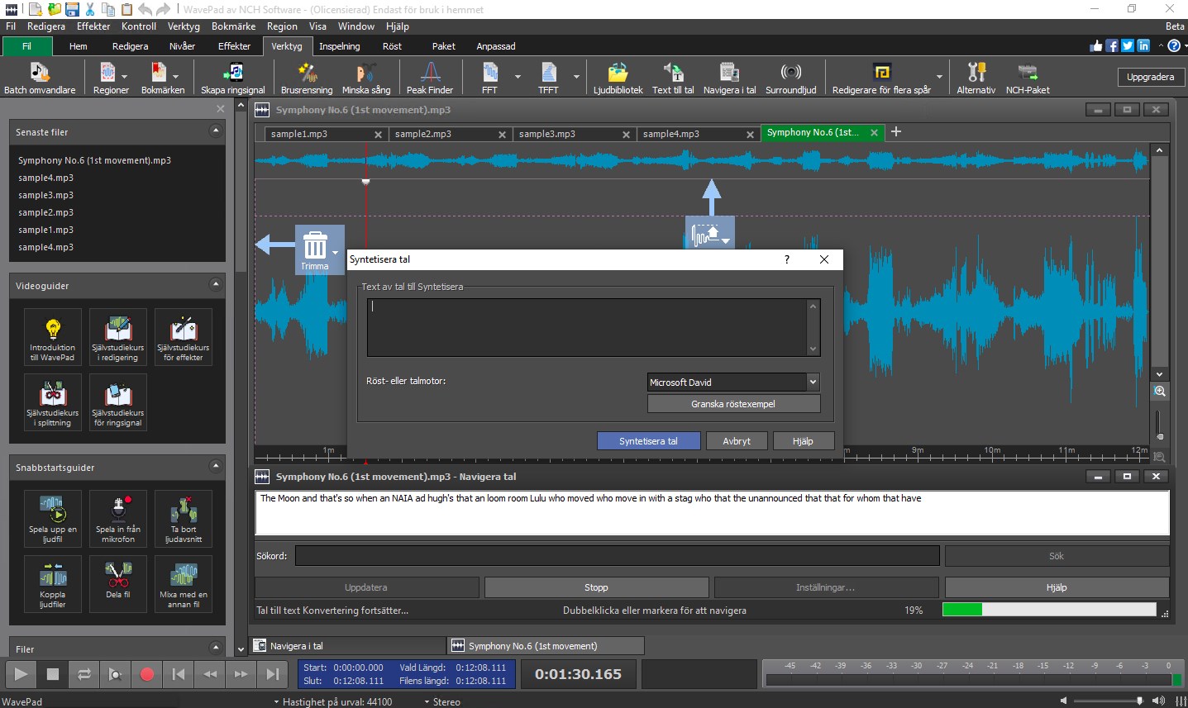Open the Microsoft David voice dropdown
This screenshot has width=1188, height=708.
click(813, 382)
